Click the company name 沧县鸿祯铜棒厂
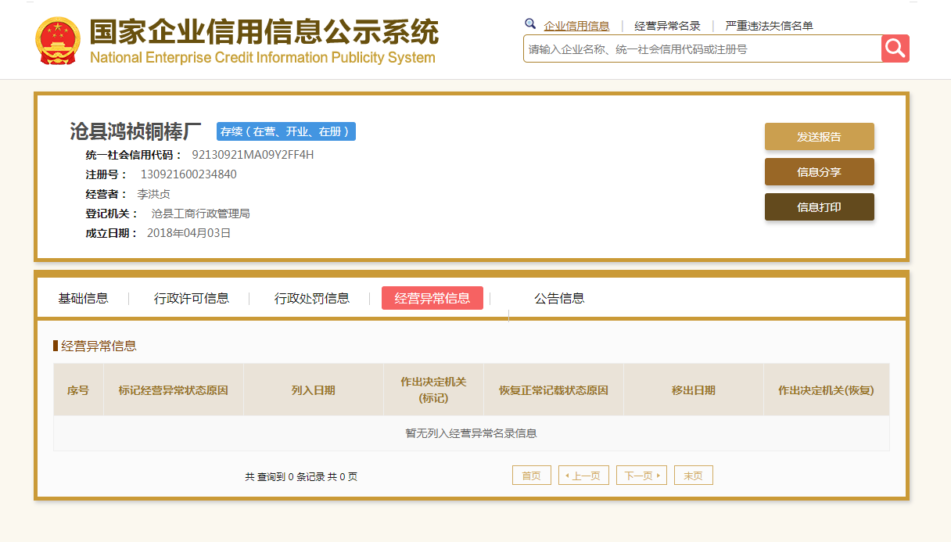 [x=136, y=131]
